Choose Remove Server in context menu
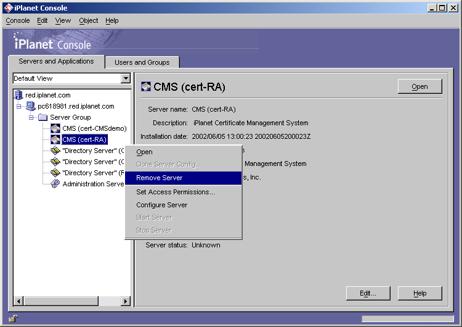Image resolution: width=462 pixels, height=327 pixels. click(184, 178)
